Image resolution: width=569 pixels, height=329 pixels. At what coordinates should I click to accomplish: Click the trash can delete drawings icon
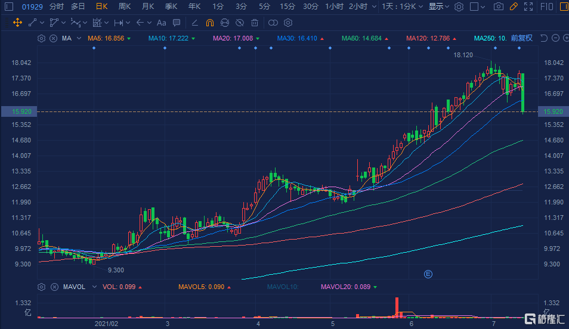click(x=255, y=23)
